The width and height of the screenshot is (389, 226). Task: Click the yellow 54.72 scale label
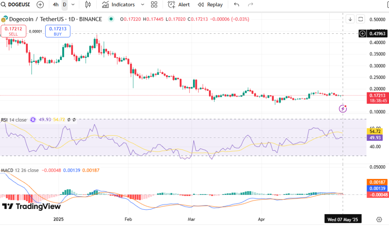pos(375,131)
